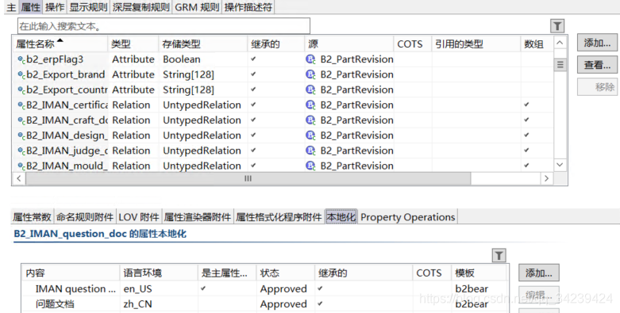The width and height of the screenshot is (620, 313).
Task: Click the relation icon beside B2_IMAN_design_
Action: coord(21,136)
